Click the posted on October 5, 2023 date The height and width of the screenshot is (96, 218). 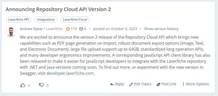coord(115,29)
